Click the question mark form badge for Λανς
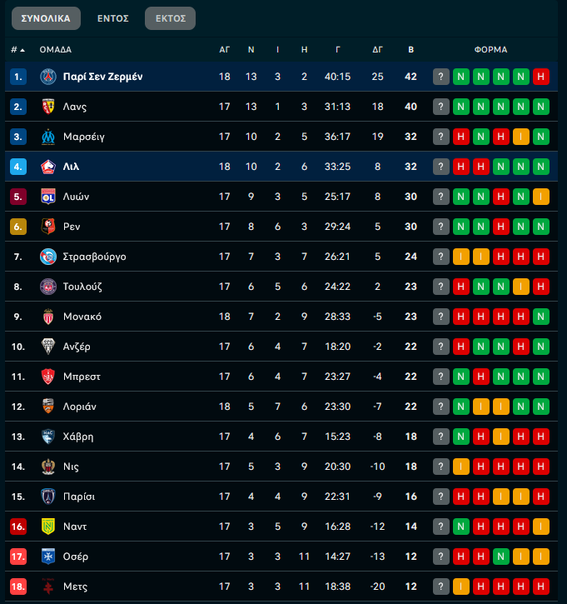 441,107
